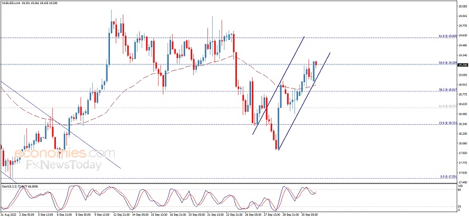The image size is (469, 218).
Task: Click the highlighted current price tag
Action: click(463, 64)
